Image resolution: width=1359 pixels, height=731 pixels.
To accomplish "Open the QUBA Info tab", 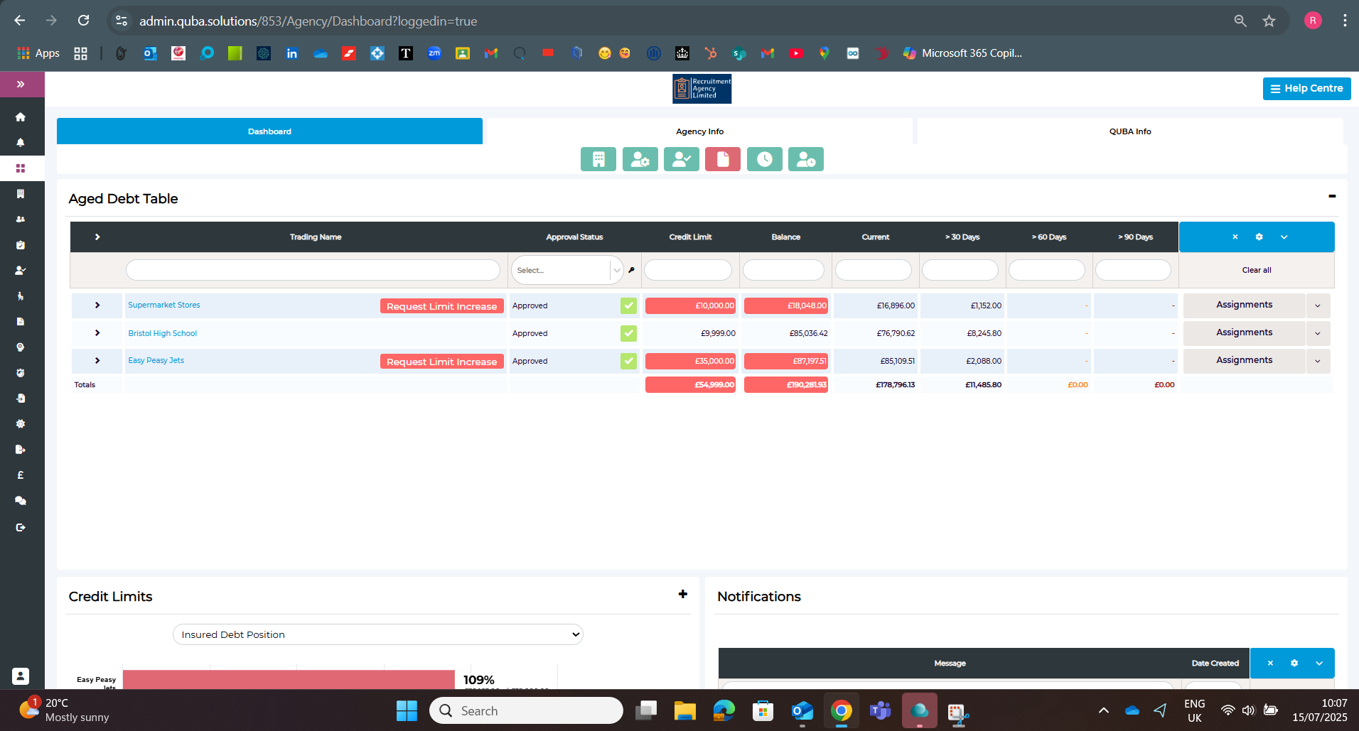I will point(1130,131).
